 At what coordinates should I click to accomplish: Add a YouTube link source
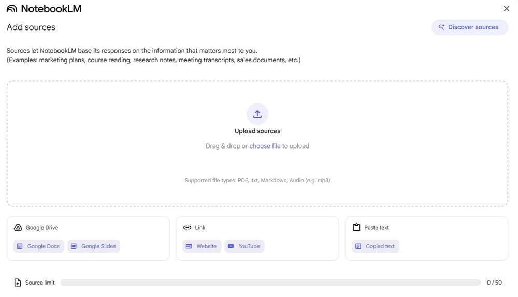point(244,246)
